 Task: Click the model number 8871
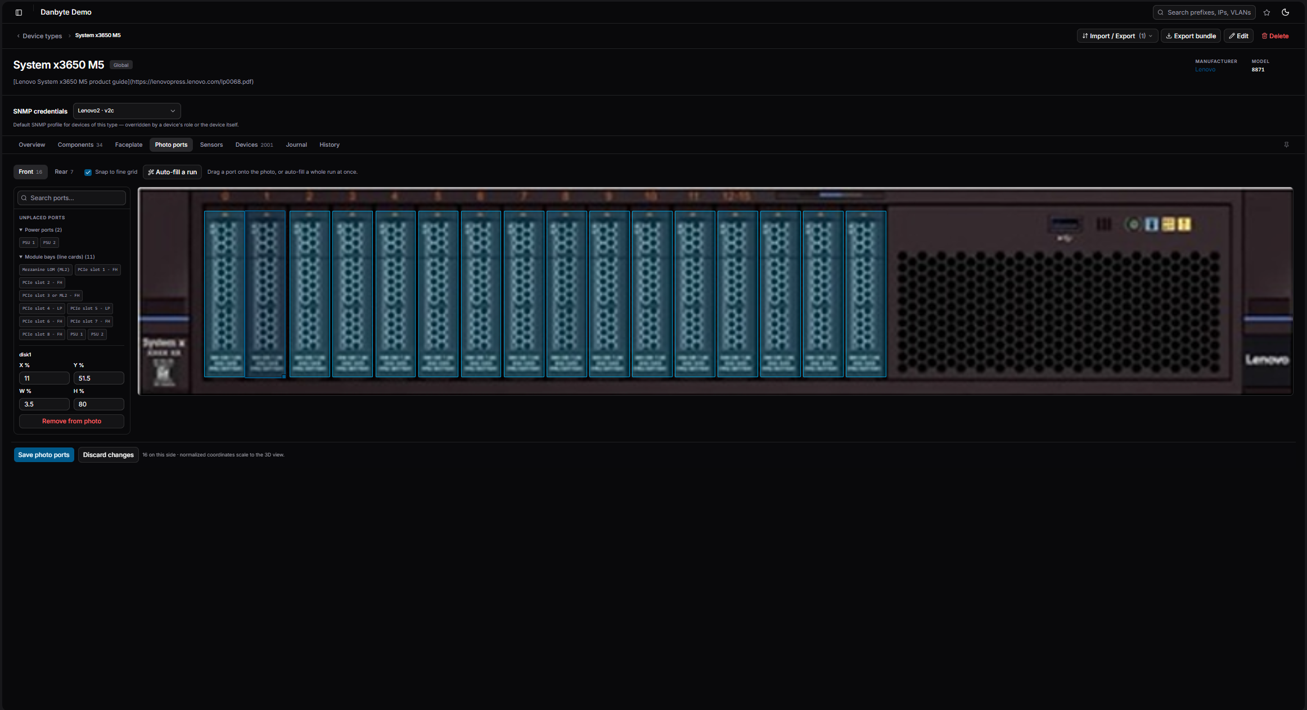[x=1258, y=70]
